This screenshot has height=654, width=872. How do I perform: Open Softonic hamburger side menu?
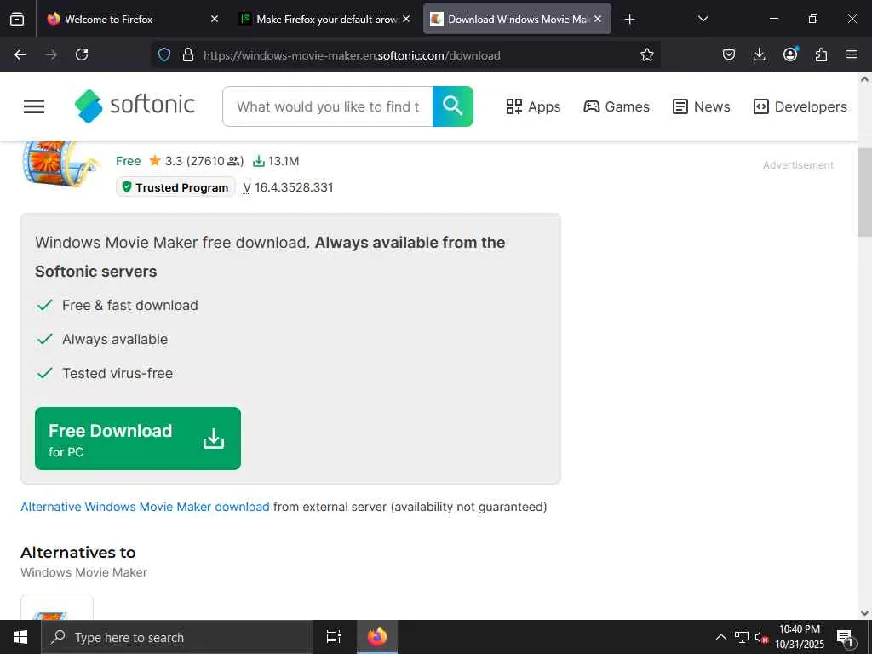tap(34, 106)
